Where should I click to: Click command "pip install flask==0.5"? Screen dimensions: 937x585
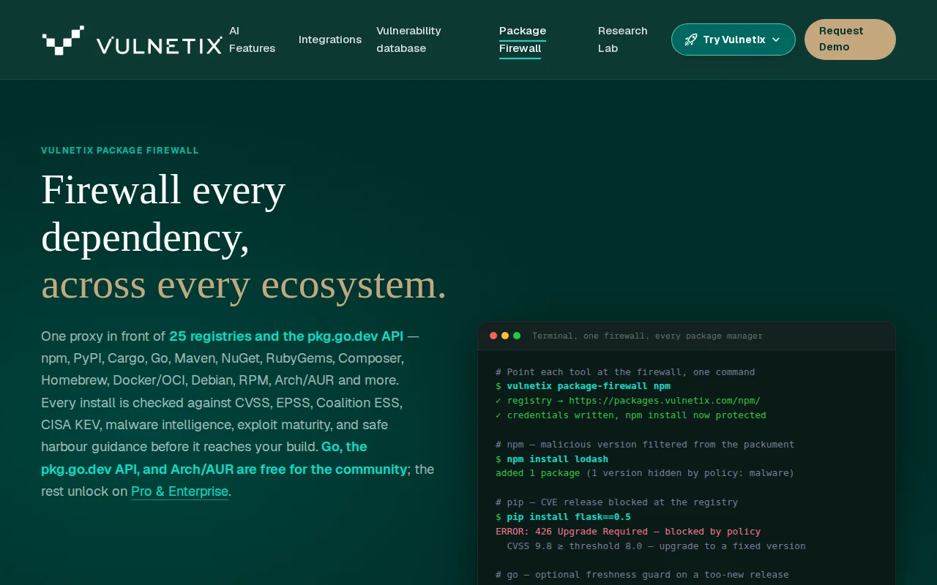coord(569,517)
